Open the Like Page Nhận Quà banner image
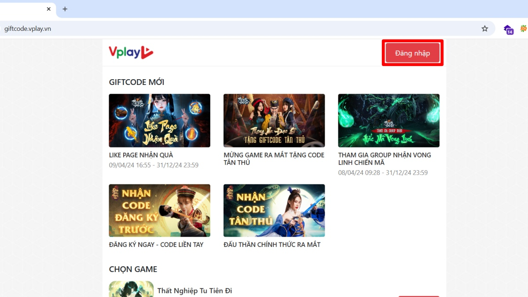The height and width of the screenshot is (297, 528). point(159,121)
